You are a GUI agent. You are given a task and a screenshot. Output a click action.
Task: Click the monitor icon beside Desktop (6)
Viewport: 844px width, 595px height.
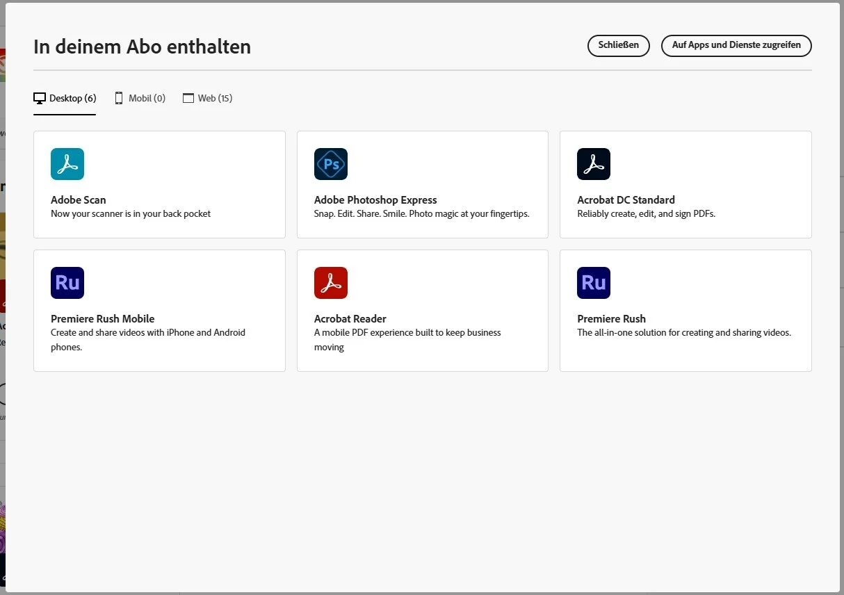pos(40,98)
